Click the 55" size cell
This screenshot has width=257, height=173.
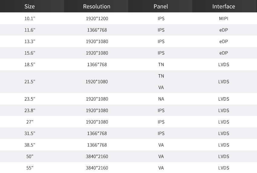pyautogui.click(x=30, y=168)
